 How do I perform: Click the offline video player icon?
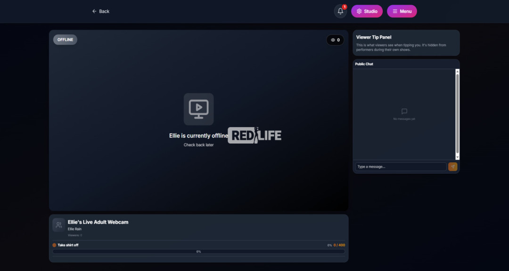(x=199, y=109)
